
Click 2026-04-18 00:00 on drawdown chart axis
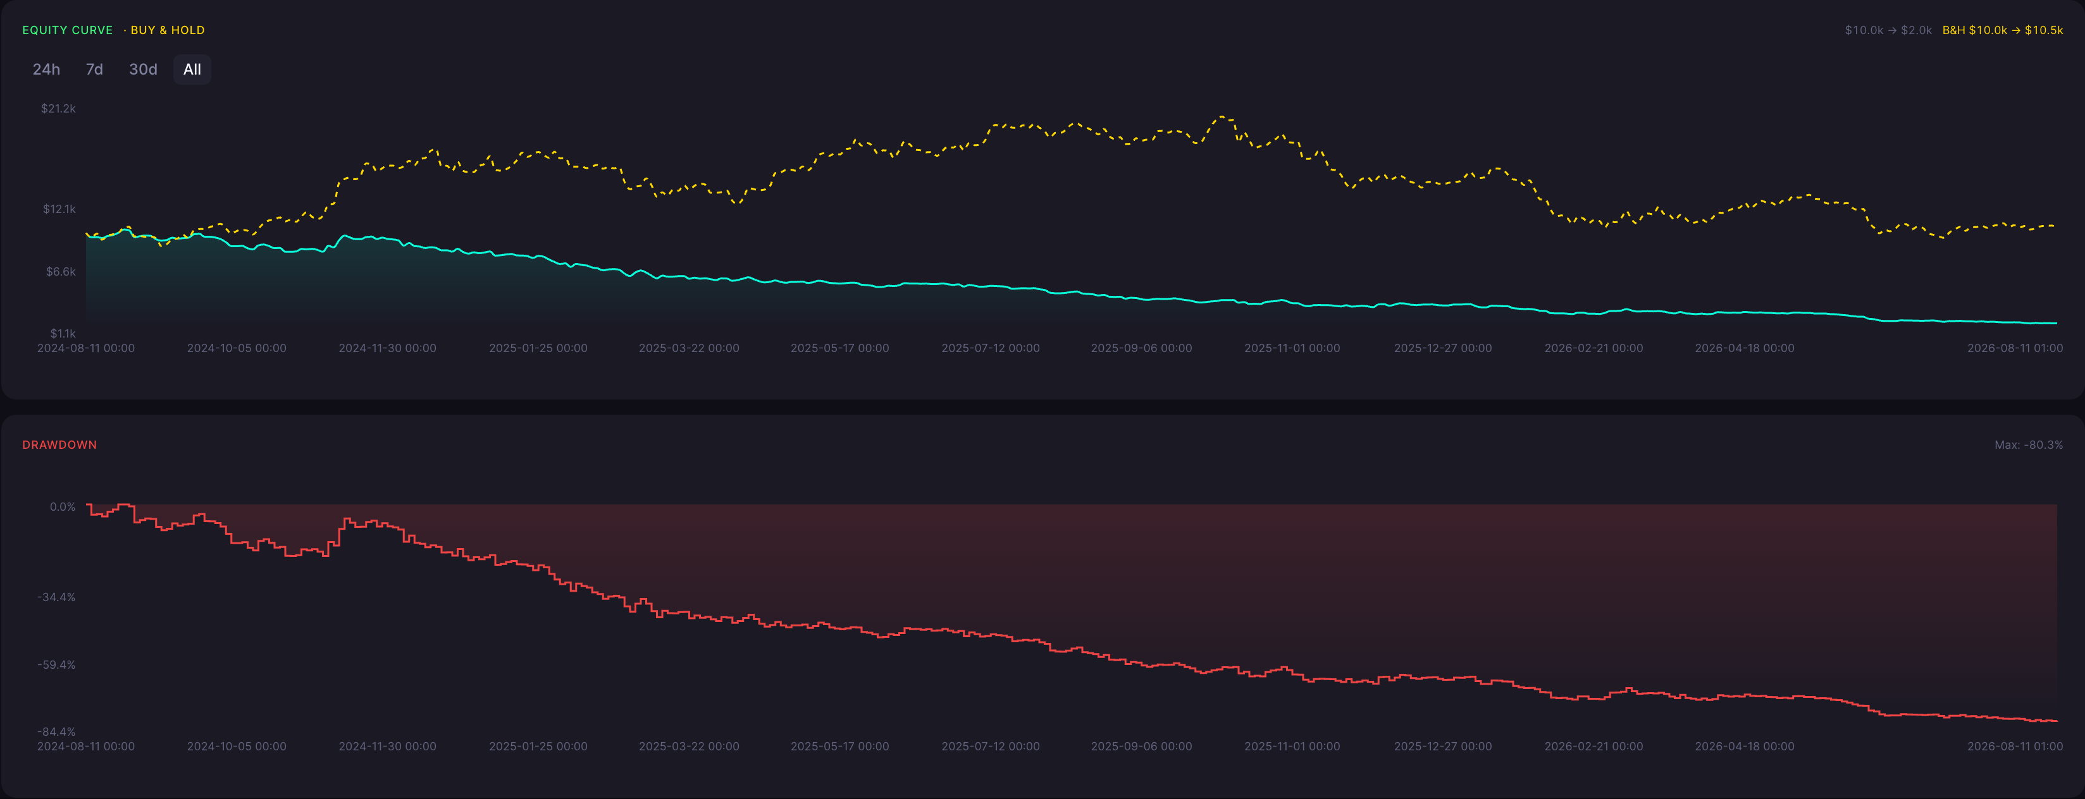pyautogui.click(x=1744, y=747)
